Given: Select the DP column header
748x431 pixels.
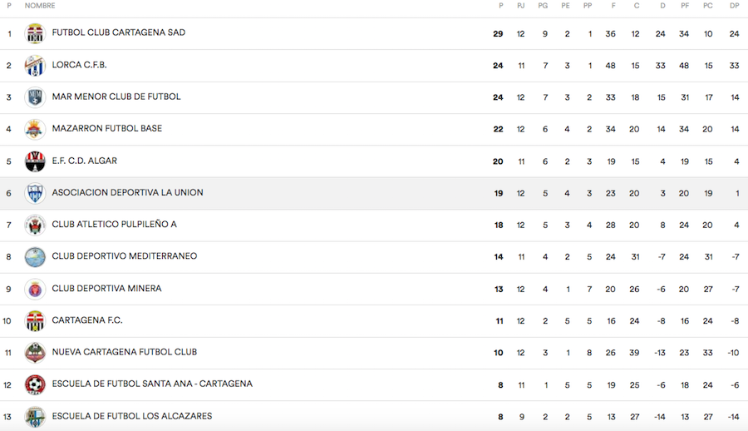Looking at the screenshot, I should pos(735,6).
